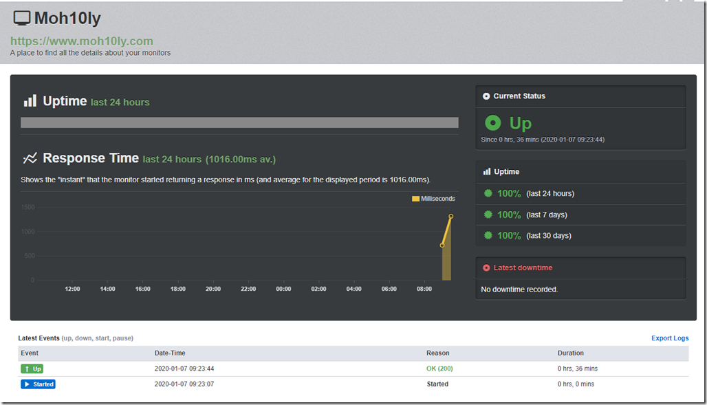707x405 pixels.
Task: Click the monitor icon beside Moh10ly title
Action: click(23, 19)
